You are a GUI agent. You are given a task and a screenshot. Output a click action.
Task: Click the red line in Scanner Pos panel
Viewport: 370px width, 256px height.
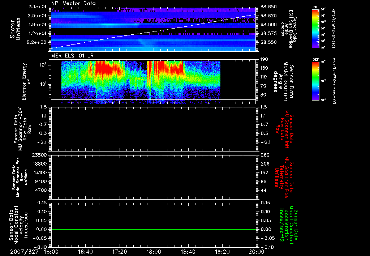coord(154,184)
